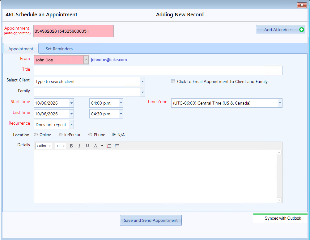Viewport: 310px width, 240px height.
Task: Open Start Time date picker
Action: pos(71,103)
